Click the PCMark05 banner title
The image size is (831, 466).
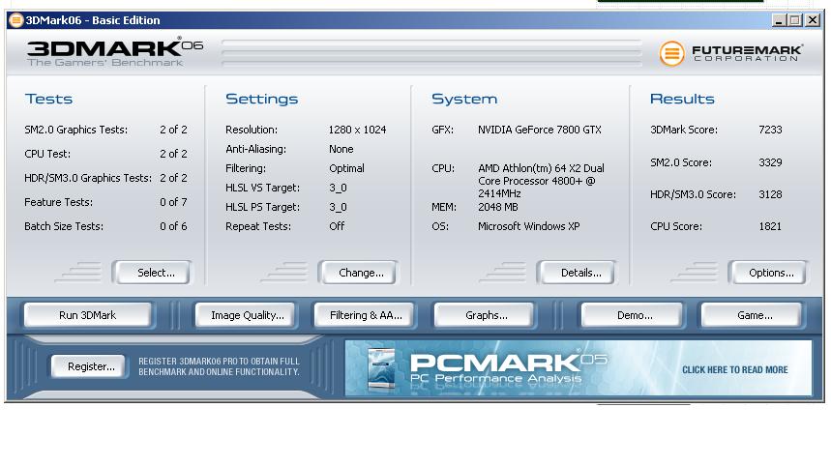pos(509,363)
